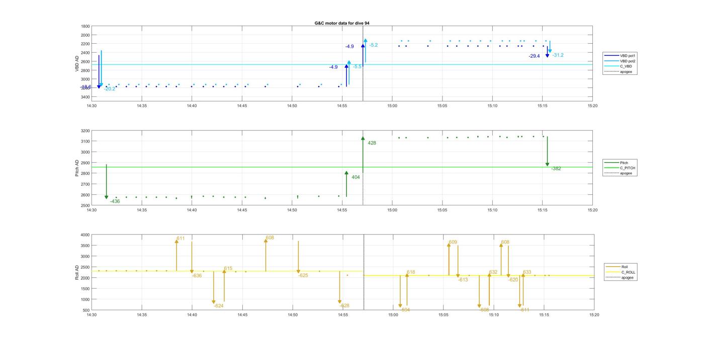Click the '632' roll move label

pyautogui.click(x=493, y=272)
